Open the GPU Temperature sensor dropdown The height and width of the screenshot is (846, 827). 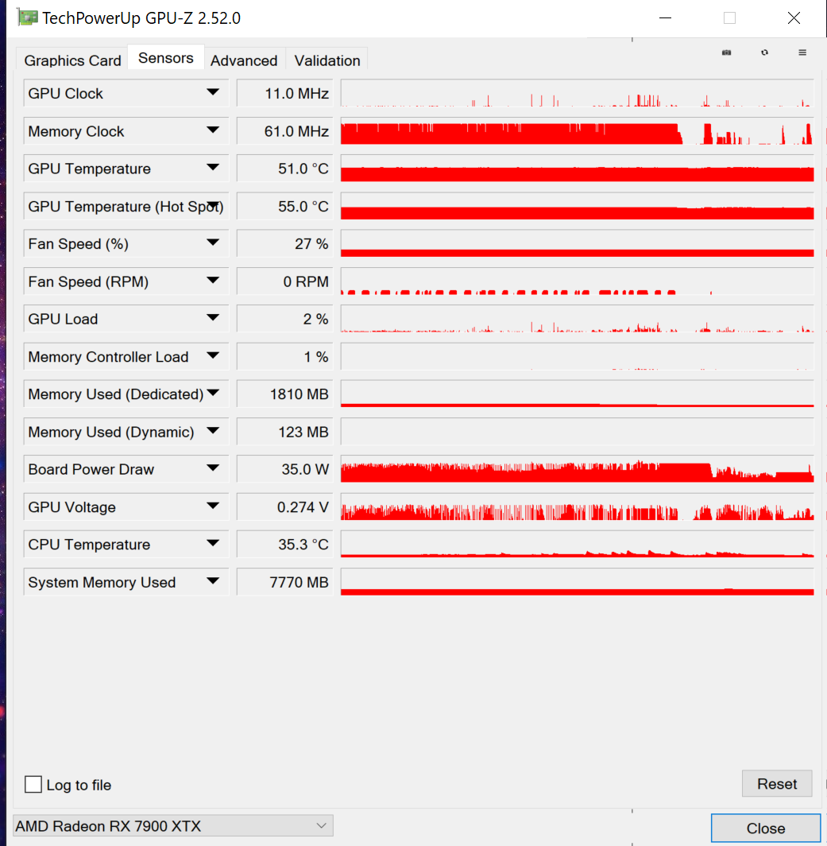tap(213, 167)
